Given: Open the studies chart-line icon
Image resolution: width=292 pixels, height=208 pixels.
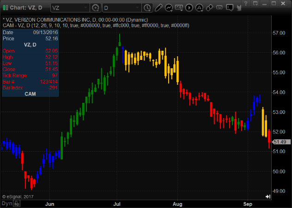Looking at the screenshot, I should pyautogui.click(x=169, y=8).
